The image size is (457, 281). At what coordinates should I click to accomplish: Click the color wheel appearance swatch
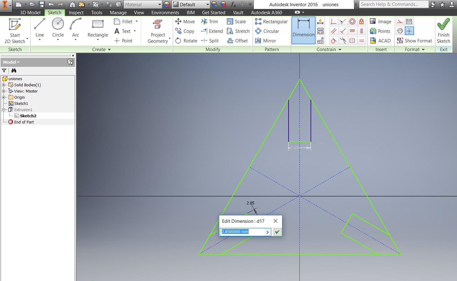pos(167,4)
